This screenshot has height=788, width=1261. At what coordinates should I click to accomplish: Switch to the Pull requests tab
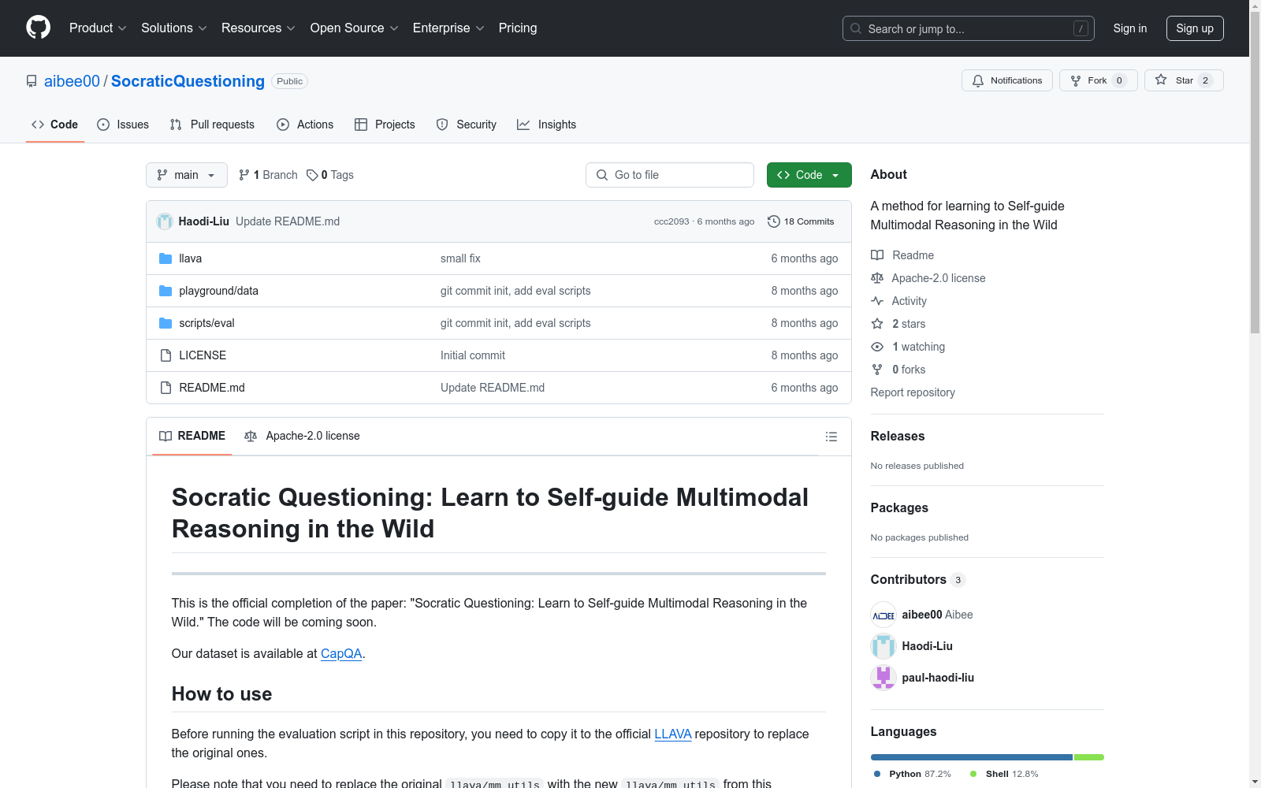pos(212,125)
